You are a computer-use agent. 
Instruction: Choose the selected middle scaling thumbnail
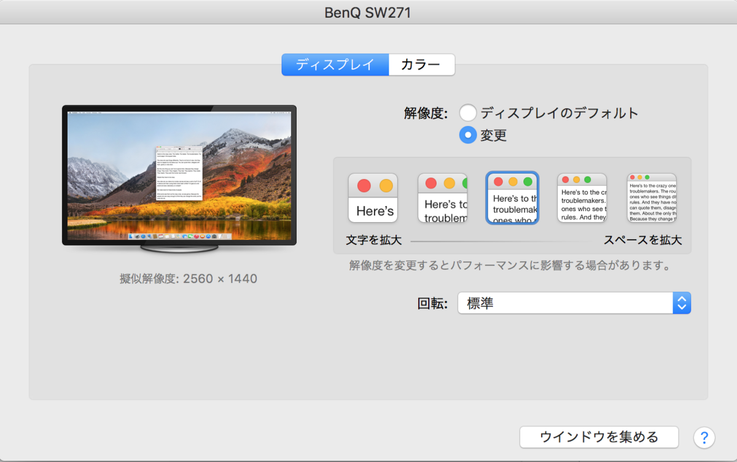(512, 198)
